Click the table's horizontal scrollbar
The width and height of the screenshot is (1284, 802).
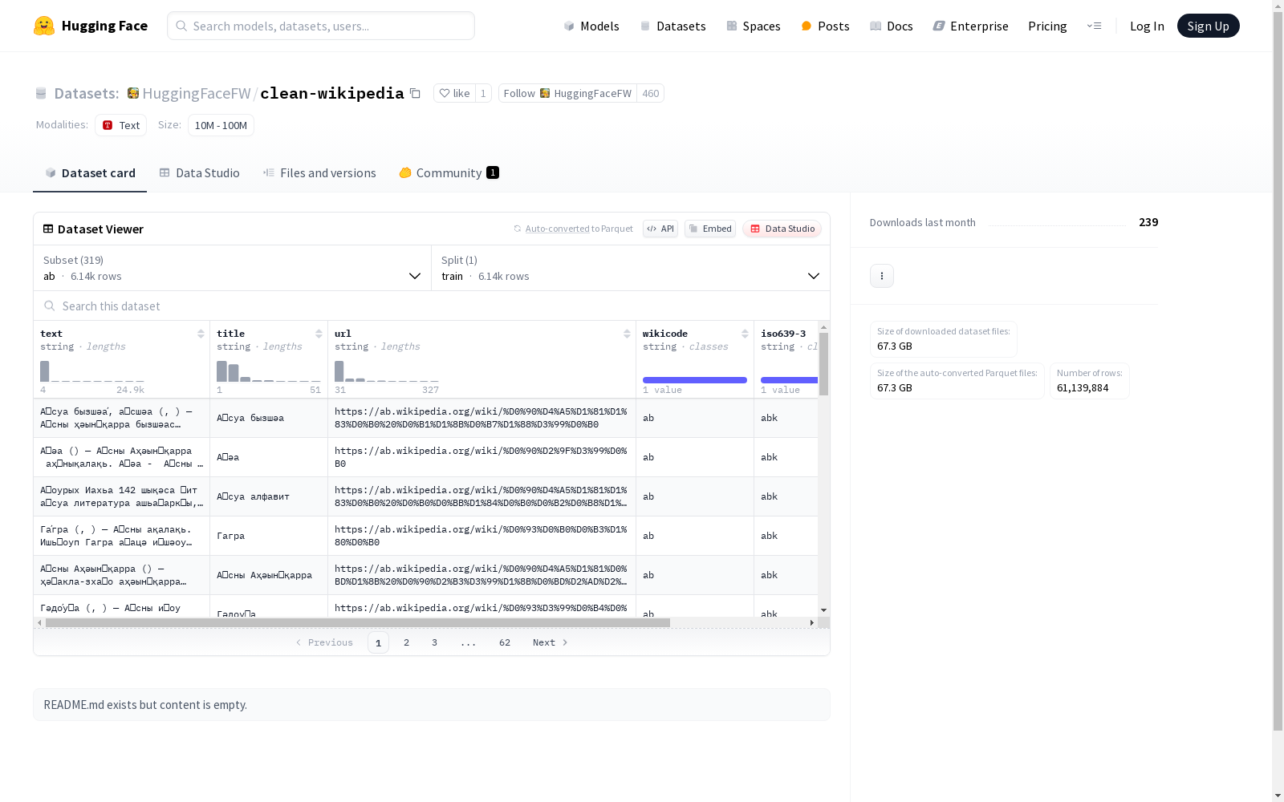click(358, 622)
